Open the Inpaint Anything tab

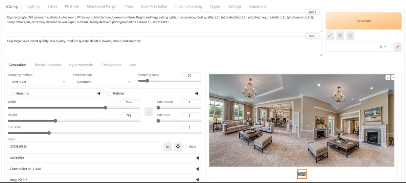click(188, 6)
